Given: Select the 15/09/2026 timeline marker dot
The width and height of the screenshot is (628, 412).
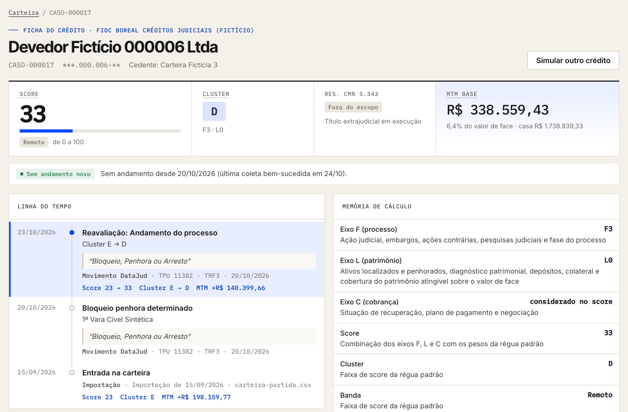Looking at the screenshot, I should pyautogui.click(x=72, y=372).
